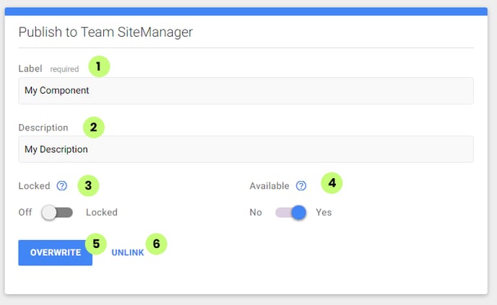Image resolution: width=497 pixels, height=305 pixels.
Task: Open the Available help question mark icon
Action: (x=301, y=186)
